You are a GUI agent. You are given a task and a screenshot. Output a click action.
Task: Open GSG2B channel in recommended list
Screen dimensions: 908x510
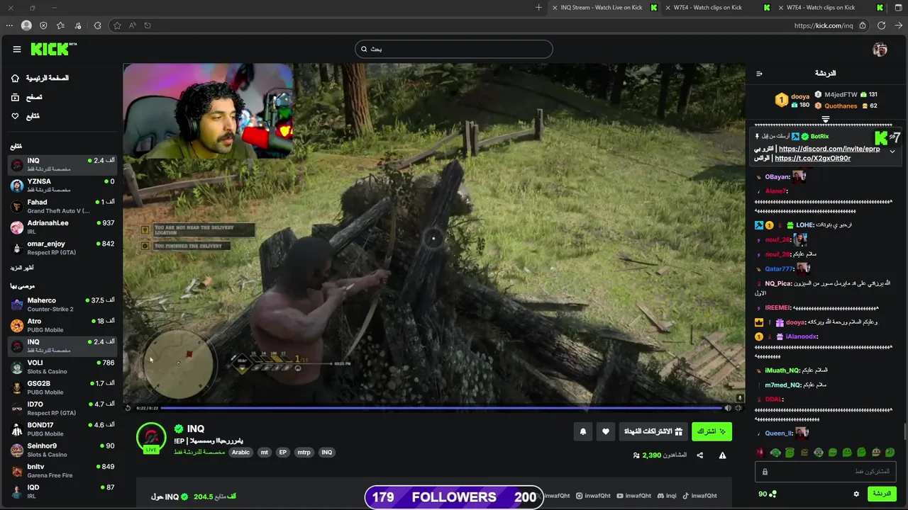(x=62, y=387)
